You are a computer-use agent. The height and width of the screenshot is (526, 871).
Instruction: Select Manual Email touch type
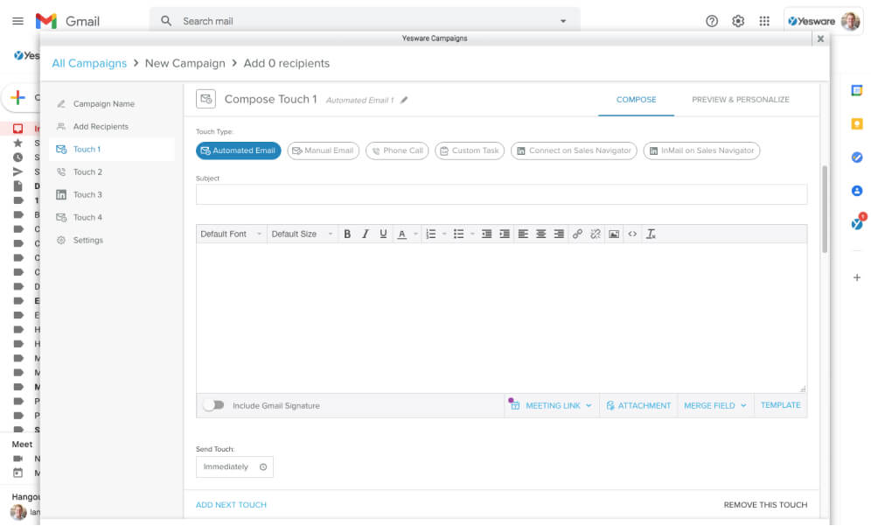324,151
